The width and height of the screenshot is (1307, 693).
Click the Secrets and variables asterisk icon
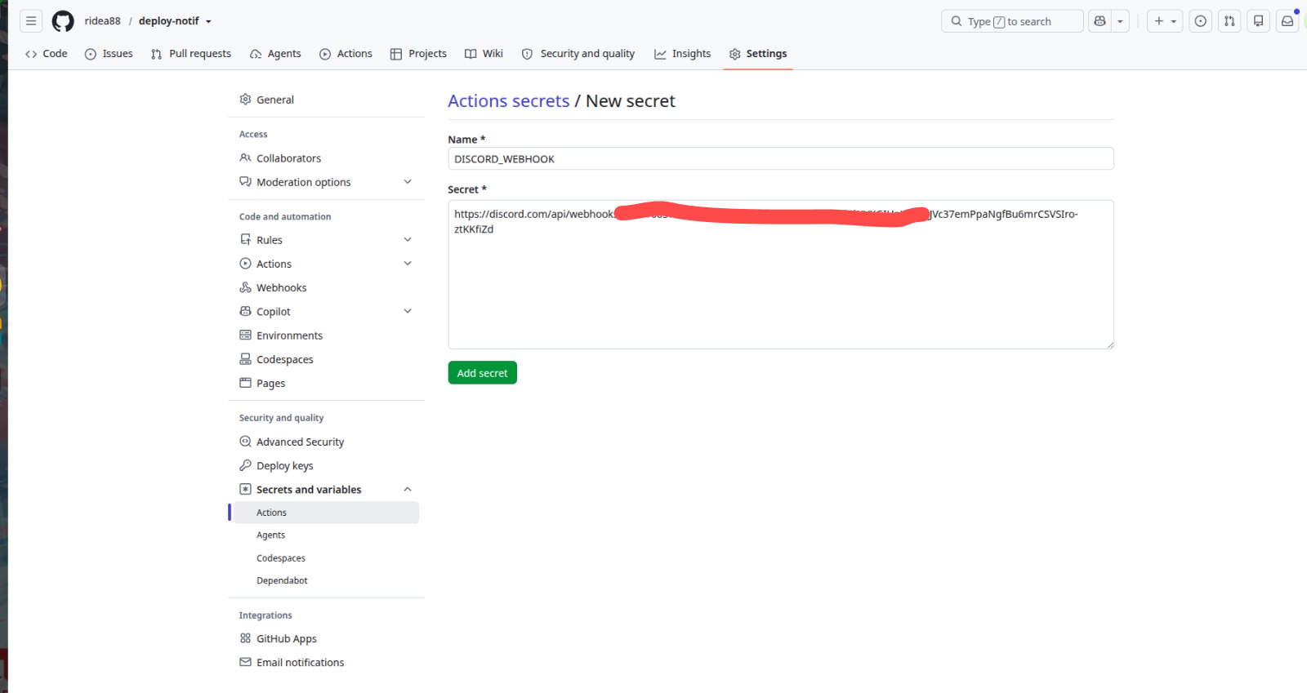pyautogui.click(x=245, y=489)
